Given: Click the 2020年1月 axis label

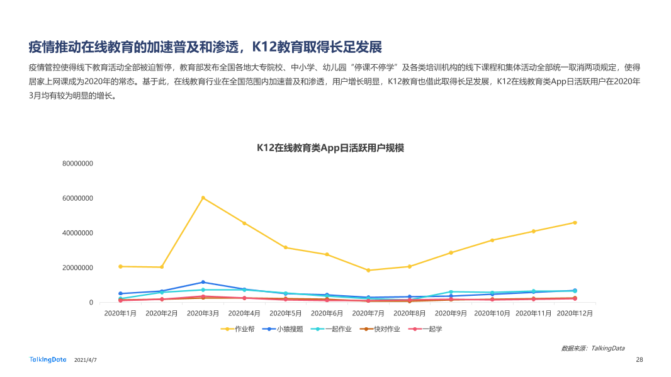Looking at the screenshot, I should click(120, 313).
